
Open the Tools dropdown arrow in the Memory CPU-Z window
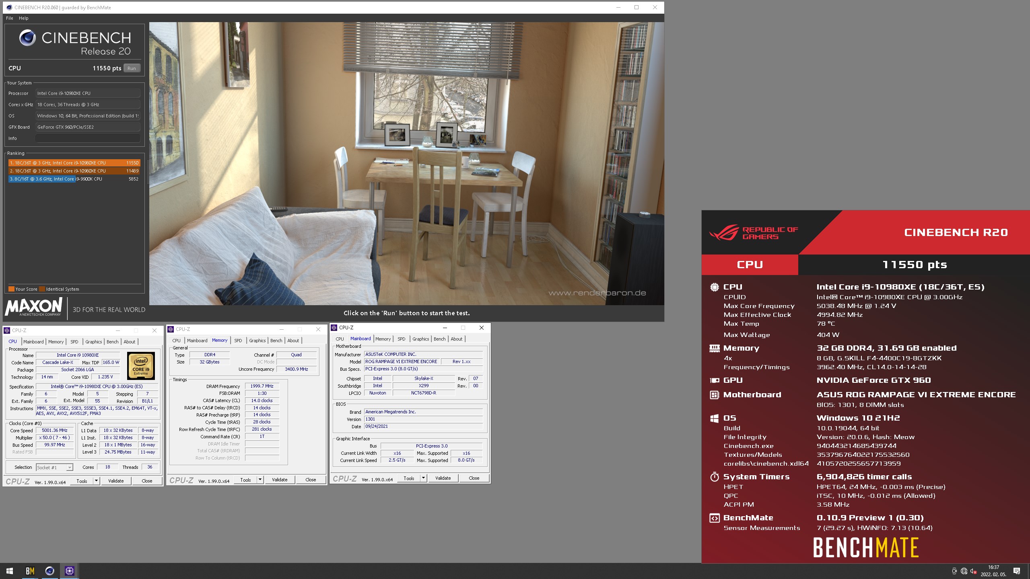pyautogui.click(x=260, y=480)
